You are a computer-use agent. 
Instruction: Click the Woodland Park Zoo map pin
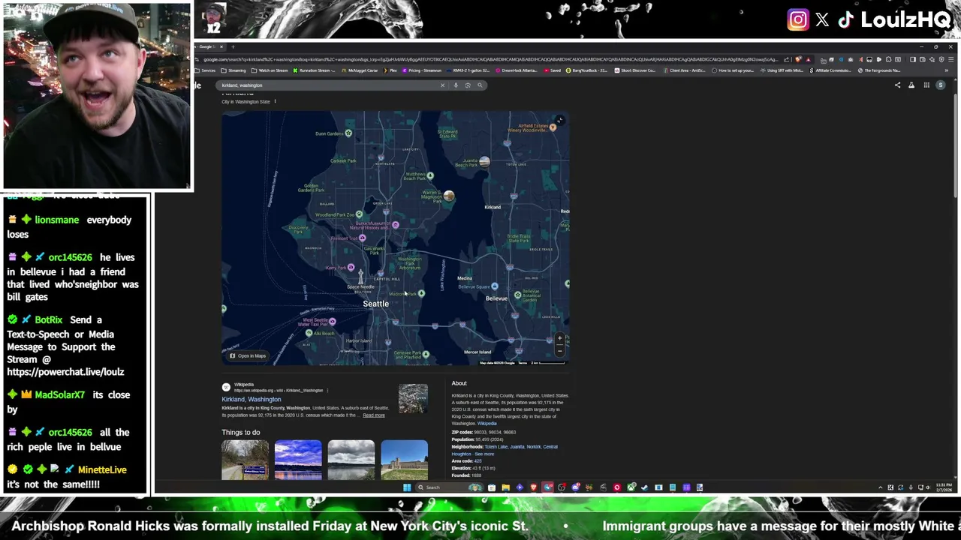pos(360,215)
